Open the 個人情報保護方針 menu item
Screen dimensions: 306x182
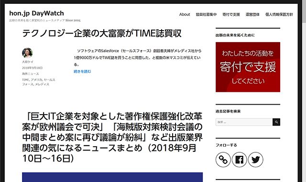click(x=279, y=14)
